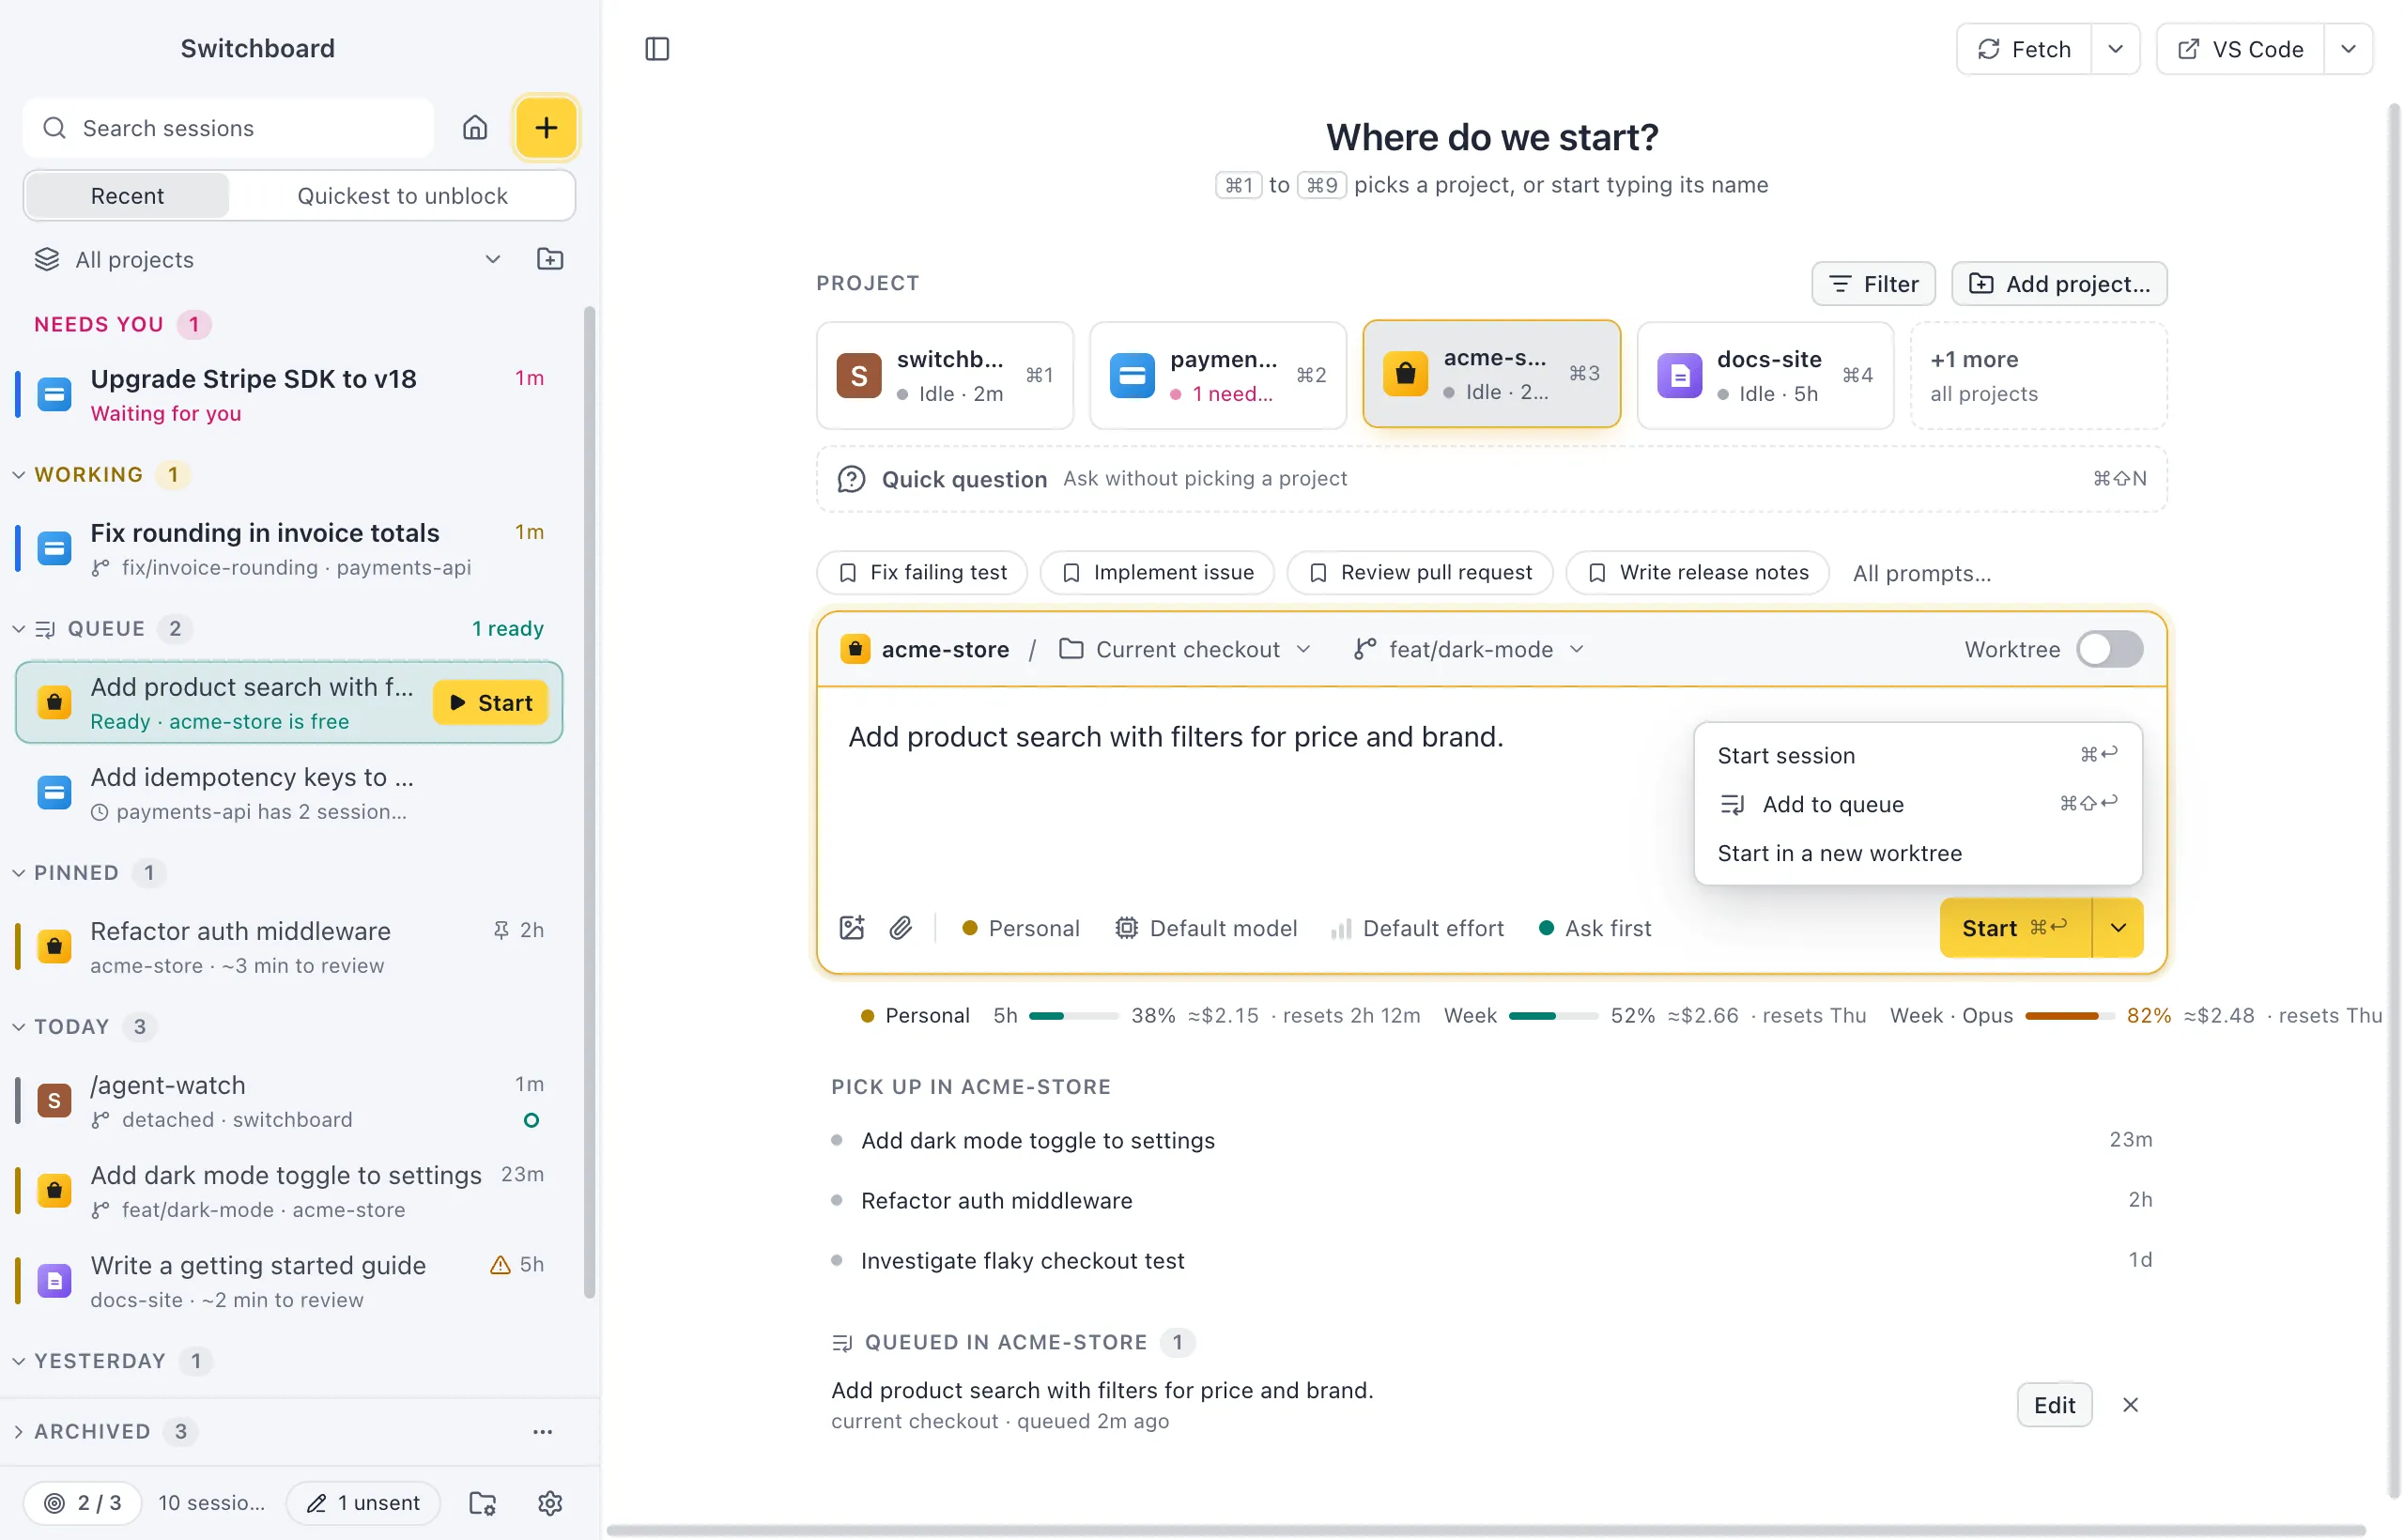2404x1540 pixels.
Task: Click the docs-site project card
Action: tap(1765, 375)
